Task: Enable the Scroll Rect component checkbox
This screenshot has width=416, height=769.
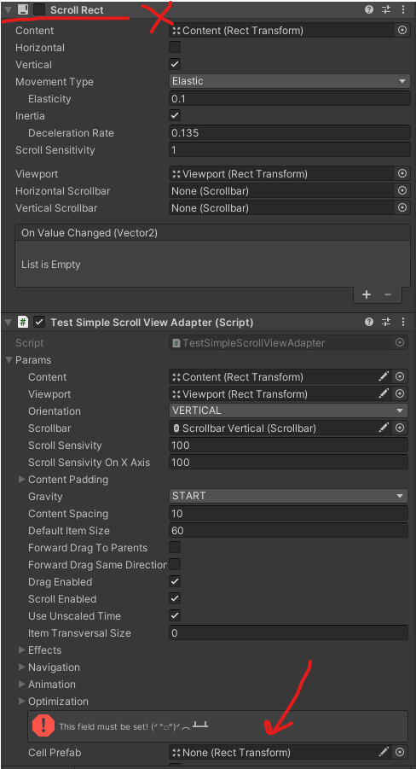Action: click(x=40, y=9)
